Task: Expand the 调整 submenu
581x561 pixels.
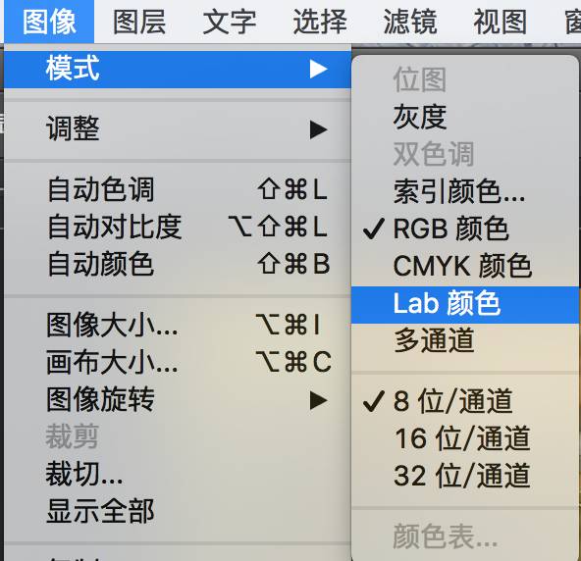Action: 178,129
